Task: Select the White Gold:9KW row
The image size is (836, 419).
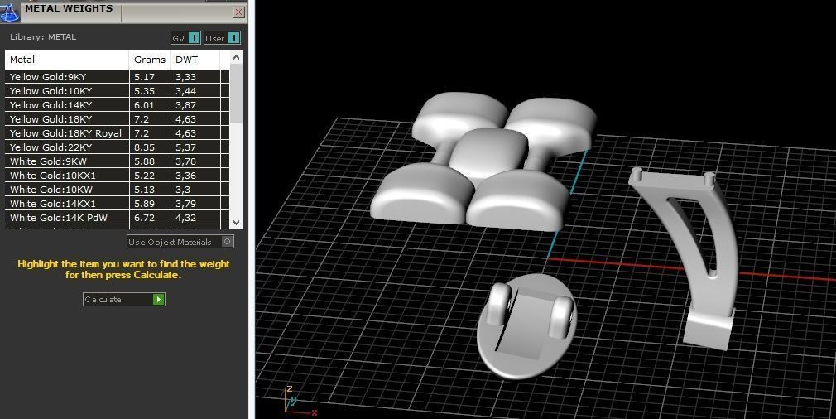Action: pyautogui.click(x=118, y=161)
